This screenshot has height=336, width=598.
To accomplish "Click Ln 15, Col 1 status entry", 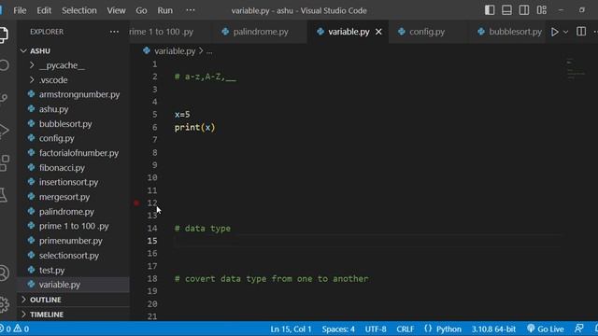I will (x=291, y=329).
